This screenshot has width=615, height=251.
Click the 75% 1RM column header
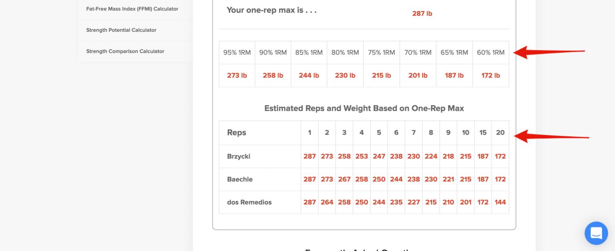(381, 52)
